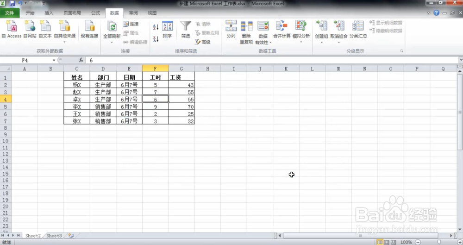Screen dimensions: 463x245
Task: Click 隐藏明细数据 button
Action: [x=386, y=31]
